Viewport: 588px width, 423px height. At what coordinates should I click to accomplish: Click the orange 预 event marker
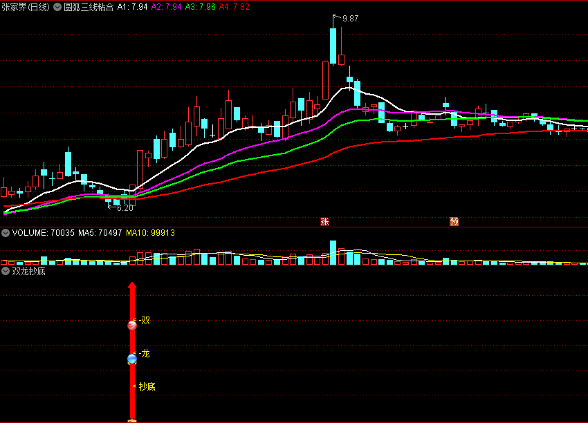click(x=454, y=221)
